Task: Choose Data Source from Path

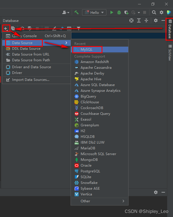Action: [x=36, y=60]
